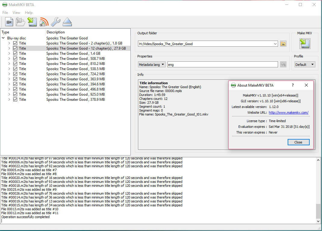Uncheck the 12 chapter(s) 27.9 GB title
This screenshot has width=322, height=231.
coord(15,48)
